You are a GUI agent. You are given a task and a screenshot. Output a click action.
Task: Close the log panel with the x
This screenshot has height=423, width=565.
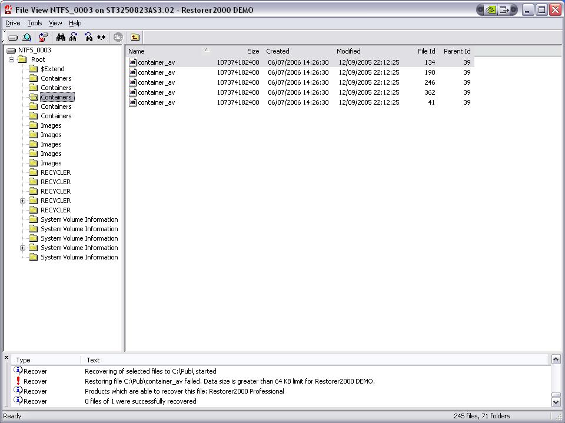click(x=6, y=358)
